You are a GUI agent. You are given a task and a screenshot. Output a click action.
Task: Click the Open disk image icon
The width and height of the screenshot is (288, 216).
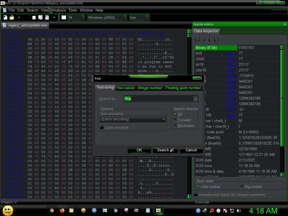point(47,17)
